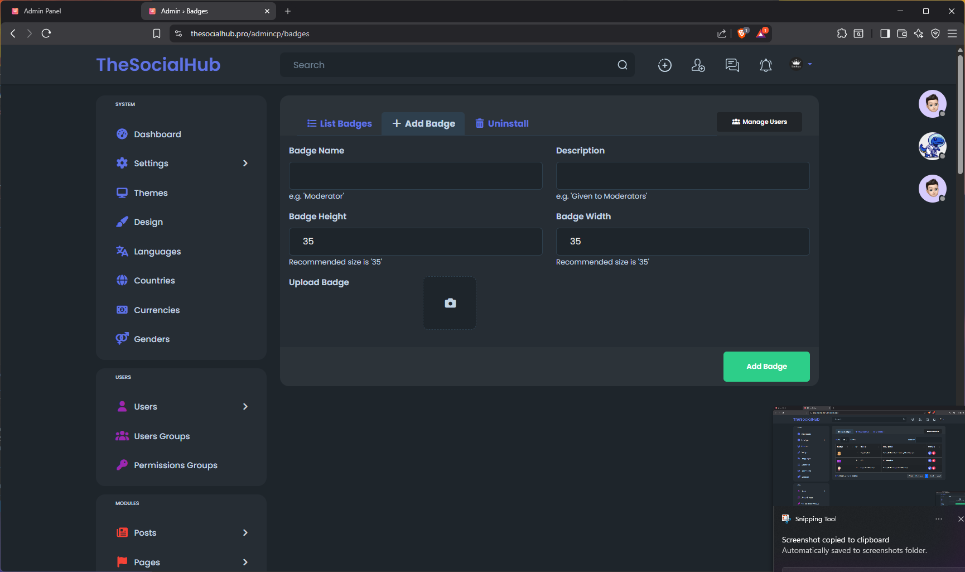Expand the Users sidebar submenu

click(245, 407)
